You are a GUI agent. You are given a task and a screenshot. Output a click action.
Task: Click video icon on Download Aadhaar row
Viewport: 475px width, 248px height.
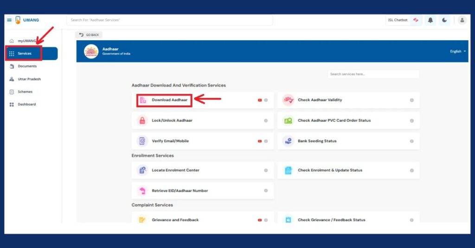[260, 100]
